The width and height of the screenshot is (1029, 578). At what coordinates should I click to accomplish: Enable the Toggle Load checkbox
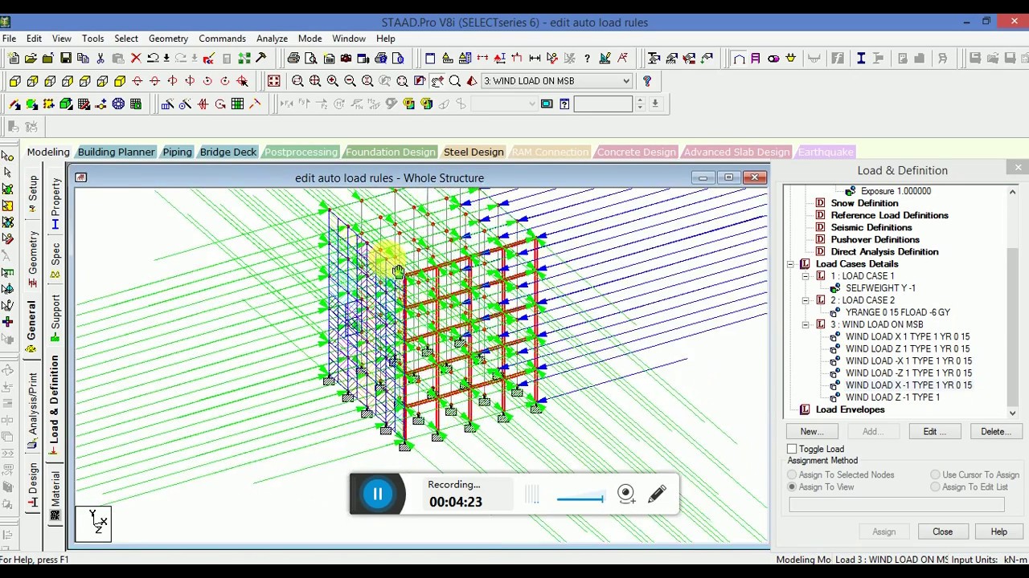tap(793, 450)
